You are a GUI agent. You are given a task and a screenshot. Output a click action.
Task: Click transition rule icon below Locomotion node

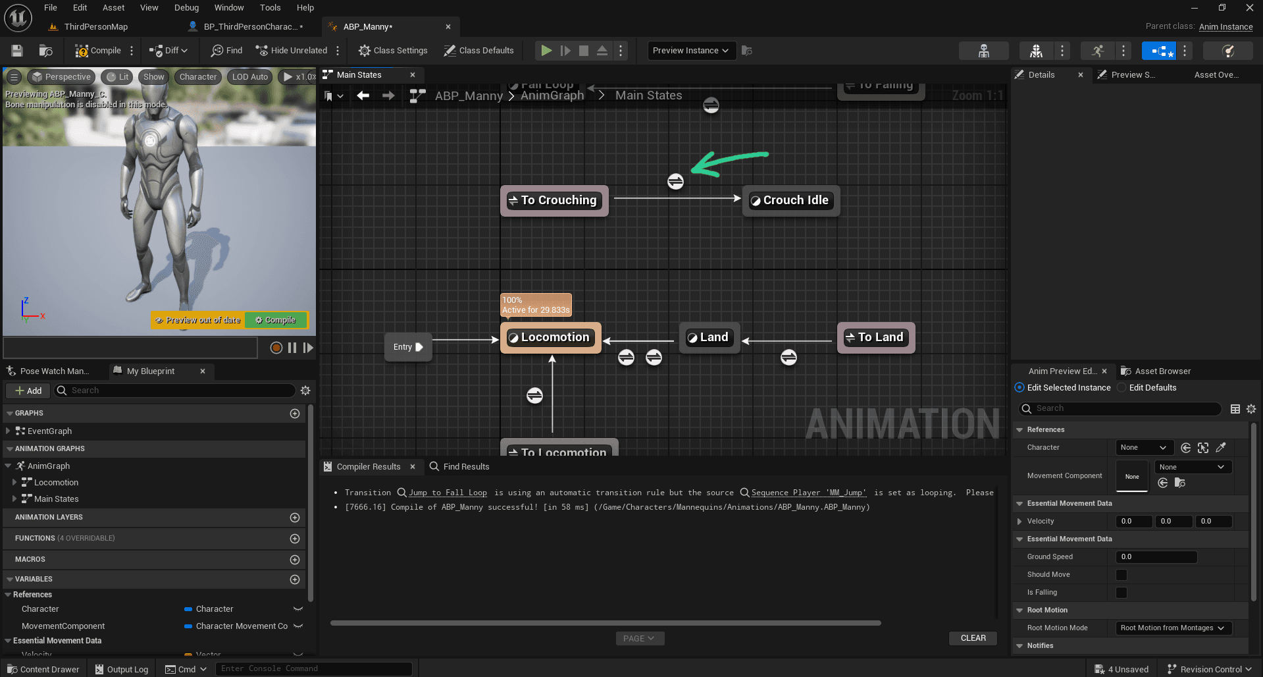[x=534, y=395]
